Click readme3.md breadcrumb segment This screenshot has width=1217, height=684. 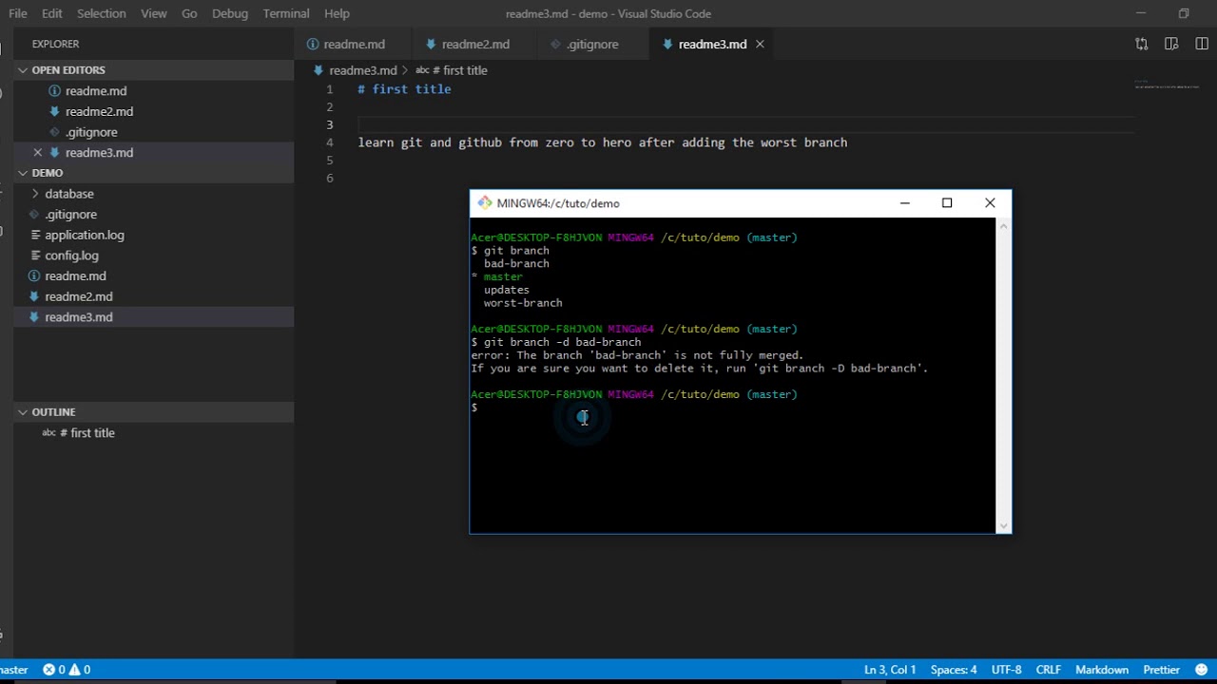click(x=362, y=70)
